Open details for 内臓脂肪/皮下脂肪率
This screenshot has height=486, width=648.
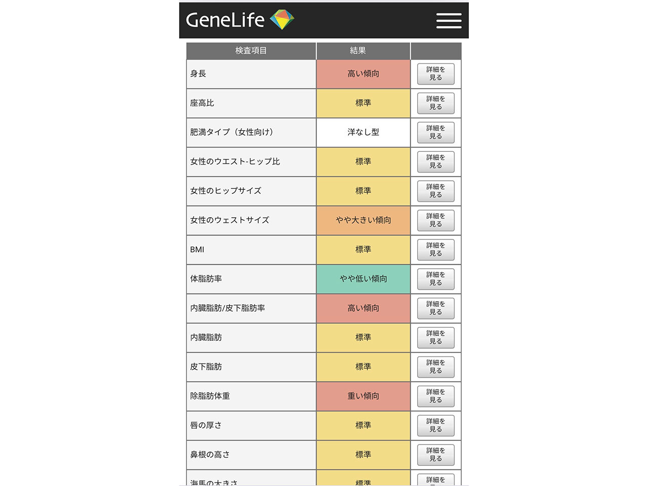coord(435,309)
